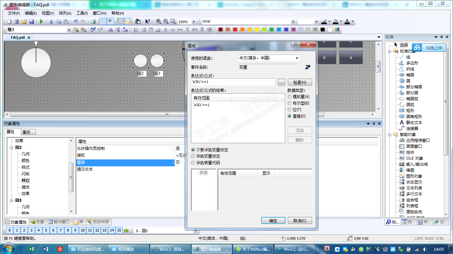Viewport: 453px width, 254px height.
Task: Open the context help arrow icon
Action: (148, 21)
